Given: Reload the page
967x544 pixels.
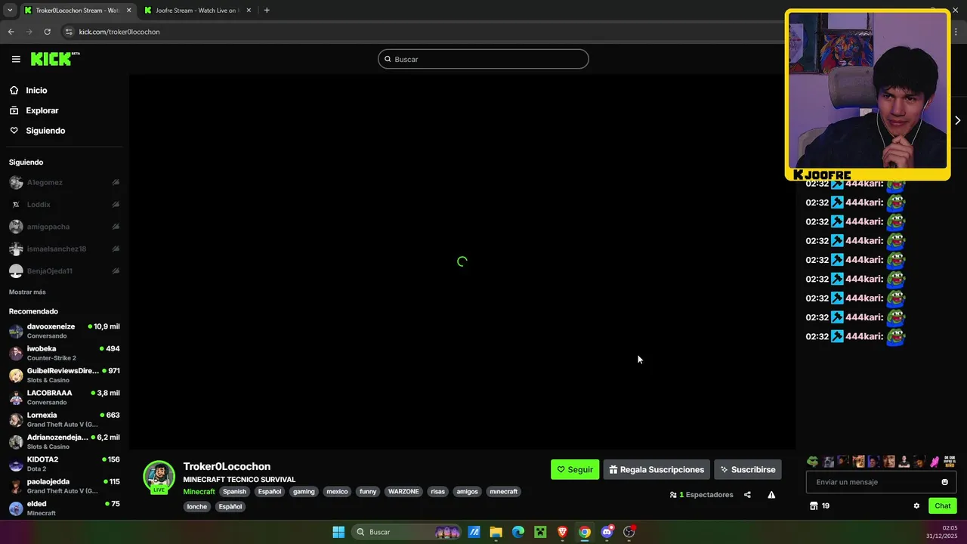Looking at the screenshot, I should tap(47, 32).
